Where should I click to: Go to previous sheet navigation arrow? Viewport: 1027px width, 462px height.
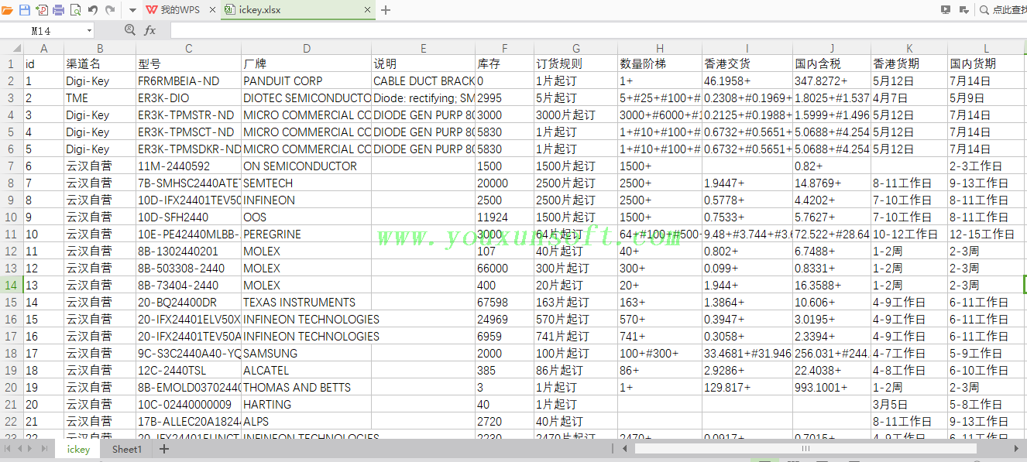tap(20, 449)
